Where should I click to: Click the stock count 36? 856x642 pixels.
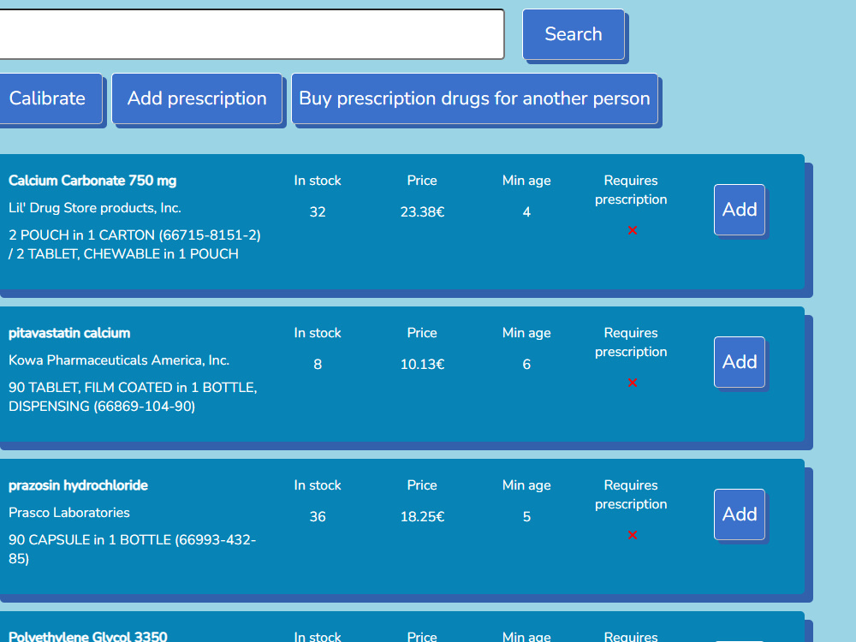click(318, 516)
